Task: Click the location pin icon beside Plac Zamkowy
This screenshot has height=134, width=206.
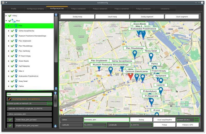Action: point(16,51)
